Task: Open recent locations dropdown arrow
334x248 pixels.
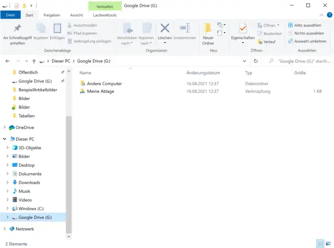Action: (x=27, y=61)
